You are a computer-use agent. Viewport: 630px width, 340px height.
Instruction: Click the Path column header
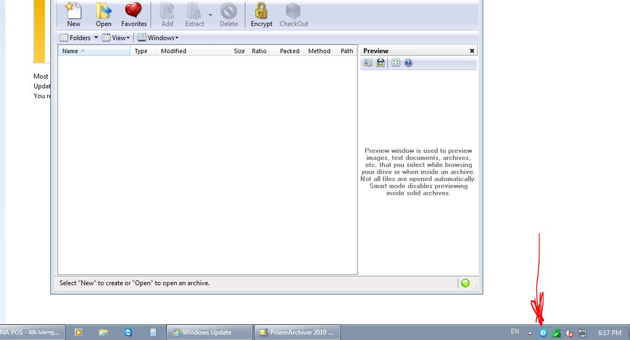346,51
